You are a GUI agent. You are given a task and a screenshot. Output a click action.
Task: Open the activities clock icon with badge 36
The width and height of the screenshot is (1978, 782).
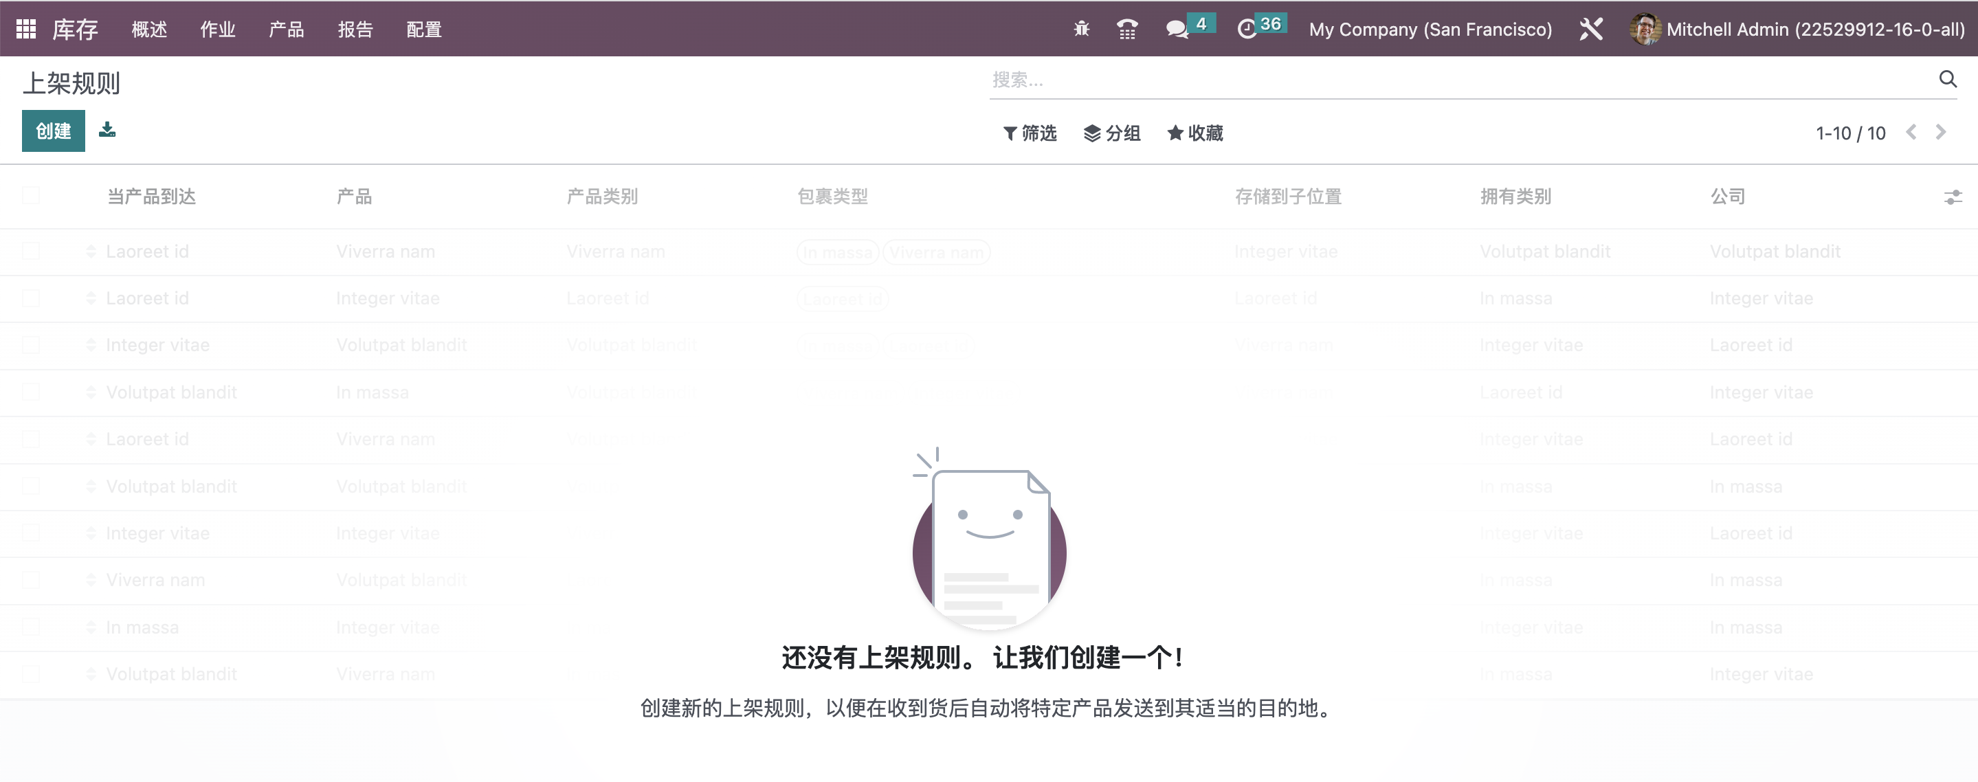click(1262, 27)
